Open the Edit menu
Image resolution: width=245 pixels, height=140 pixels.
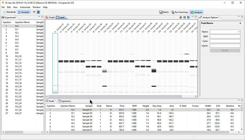pyautogui.click(x=9, y=7)
